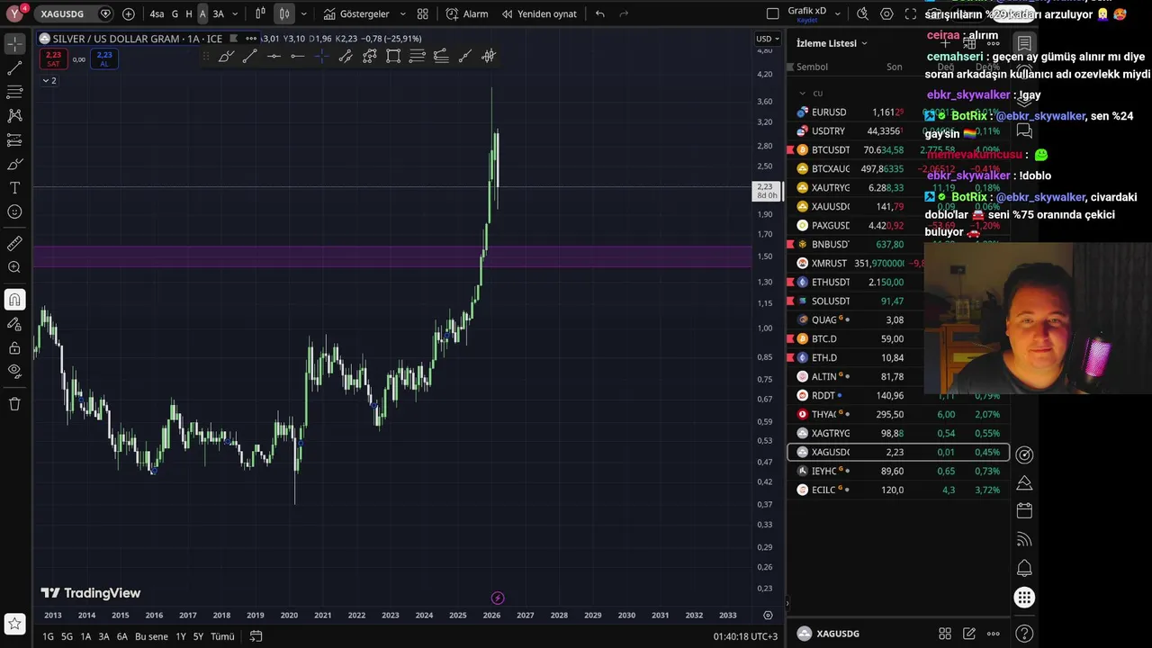Select EURUSD in the watchlist

[898, 112]
